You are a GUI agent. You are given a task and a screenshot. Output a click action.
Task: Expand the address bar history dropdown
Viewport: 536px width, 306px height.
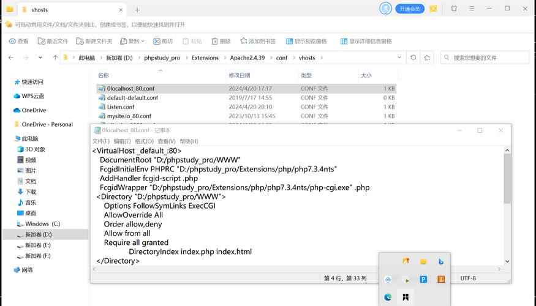(399, 58)
